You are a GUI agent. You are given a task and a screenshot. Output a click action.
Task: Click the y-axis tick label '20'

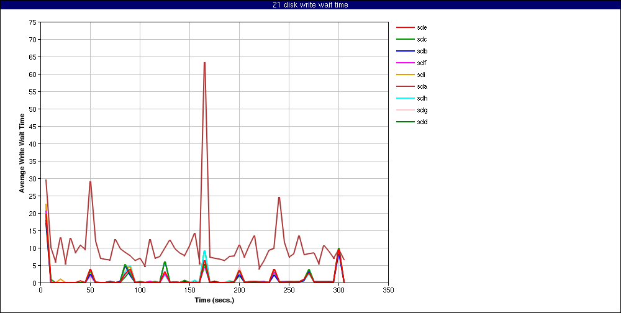33,213
